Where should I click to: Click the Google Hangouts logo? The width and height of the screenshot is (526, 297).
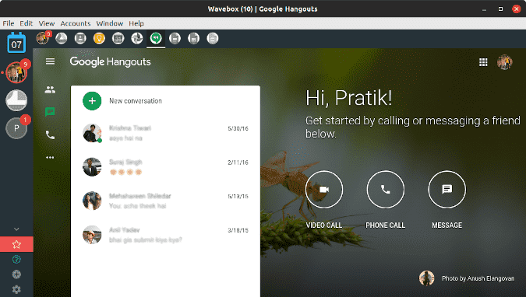point(111,61)
